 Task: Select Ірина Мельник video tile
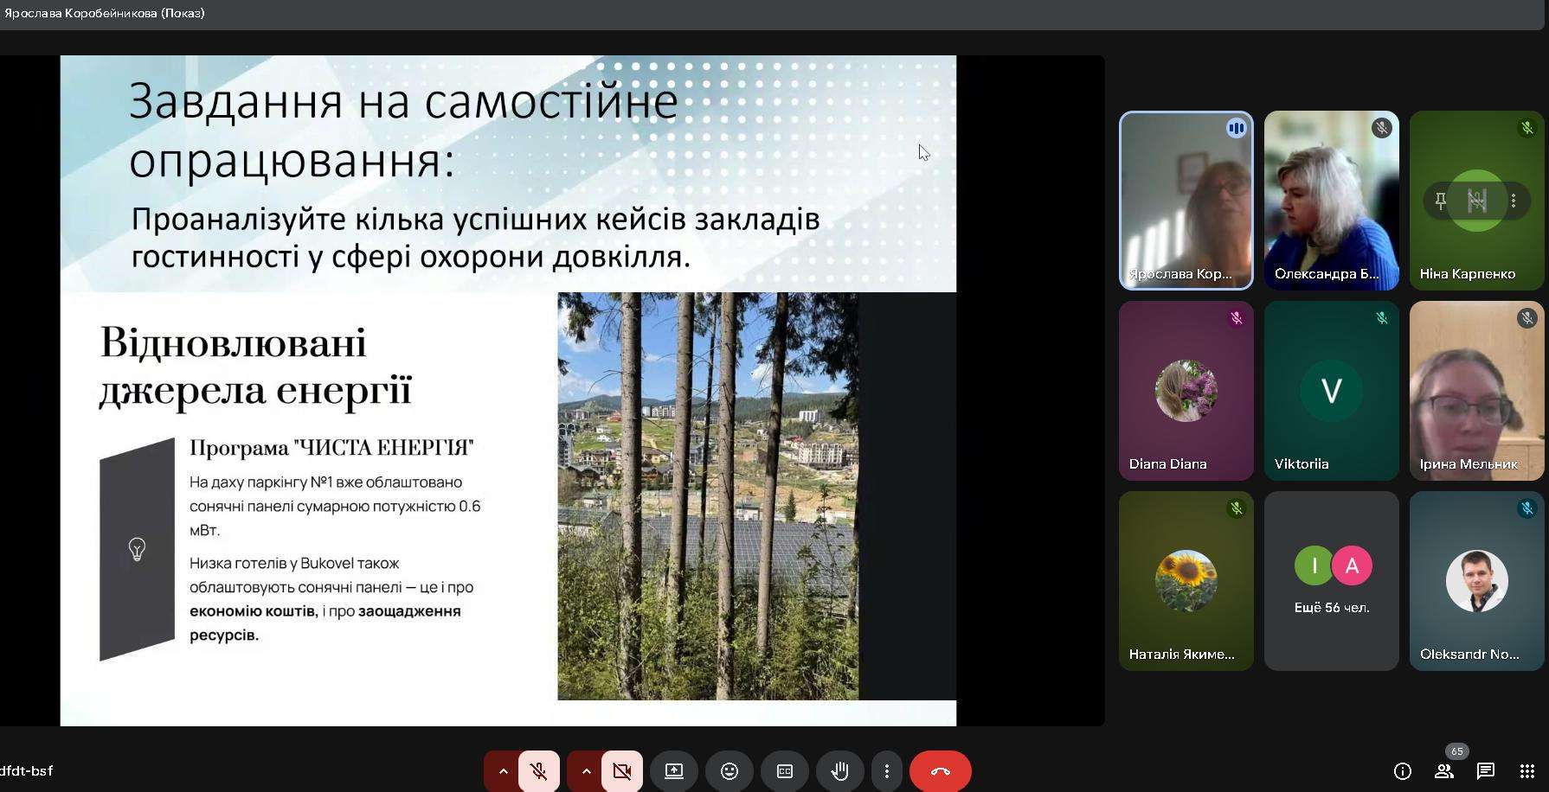pyautogui.click(x=1476, y=391)
